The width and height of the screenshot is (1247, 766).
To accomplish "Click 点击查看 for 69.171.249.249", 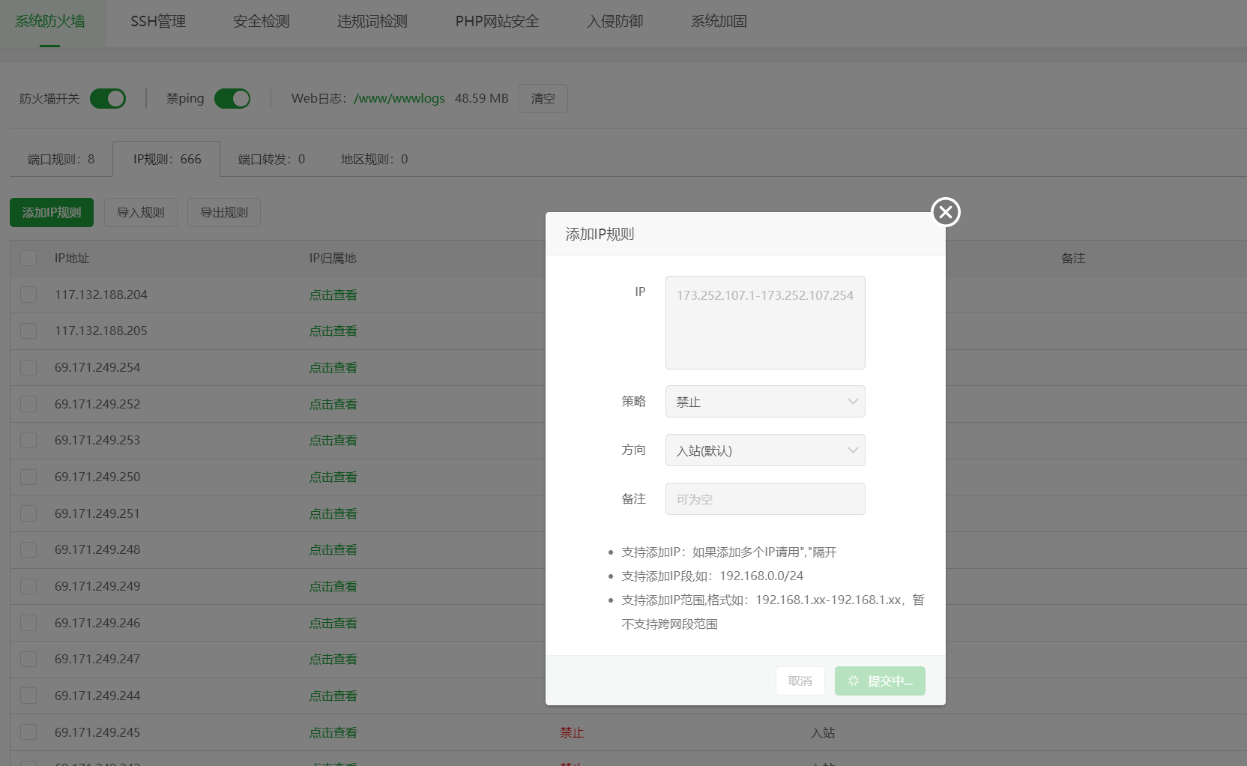I will click(333, 586).
